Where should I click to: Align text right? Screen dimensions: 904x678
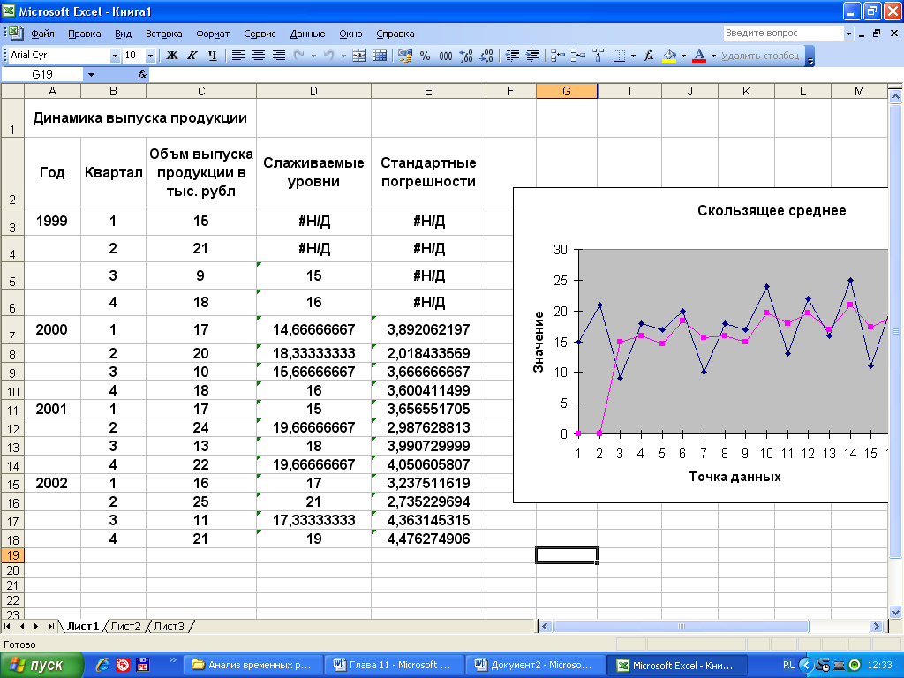coord(279,56)
